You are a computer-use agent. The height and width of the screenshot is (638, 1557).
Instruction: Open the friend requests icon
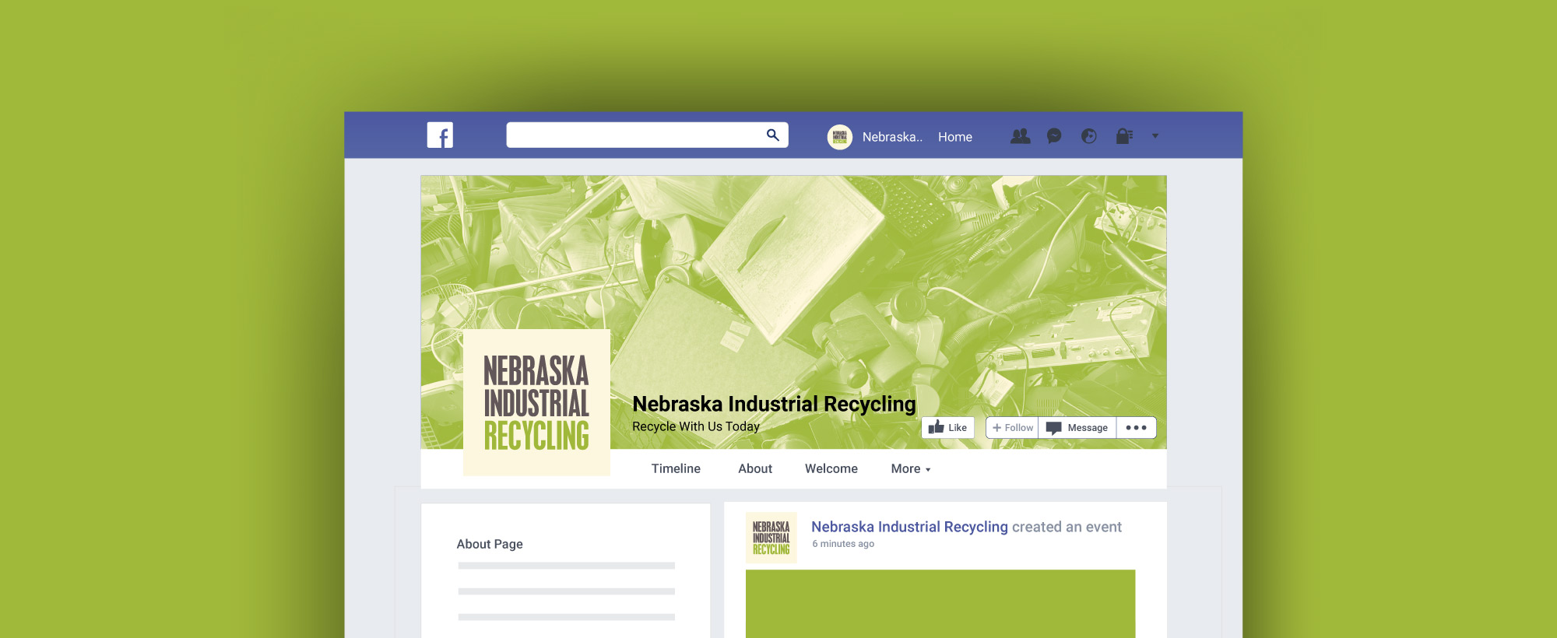coord(1020,136)
